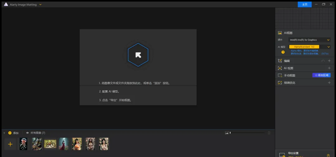336x157 pixels.
Task: Select the abstract feathers thumbnail
Action: pyautogui.click(x=37, y=144)
